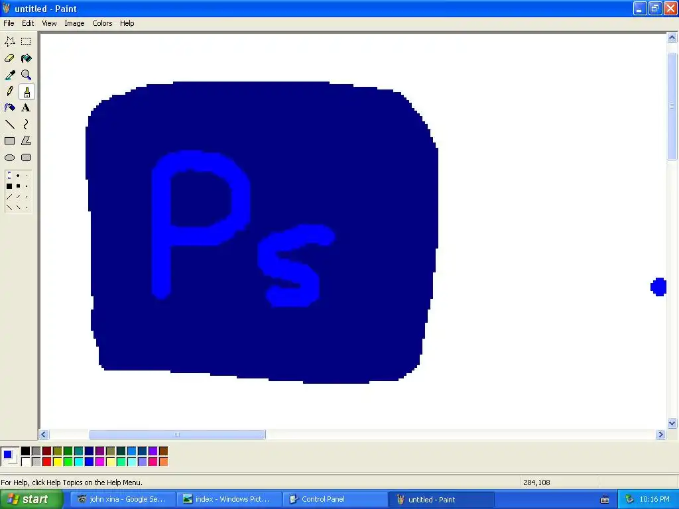The image size is (679, 509).
Task: Switch to index Windows Picture viewer taskbar item
Action: point(229,500)
